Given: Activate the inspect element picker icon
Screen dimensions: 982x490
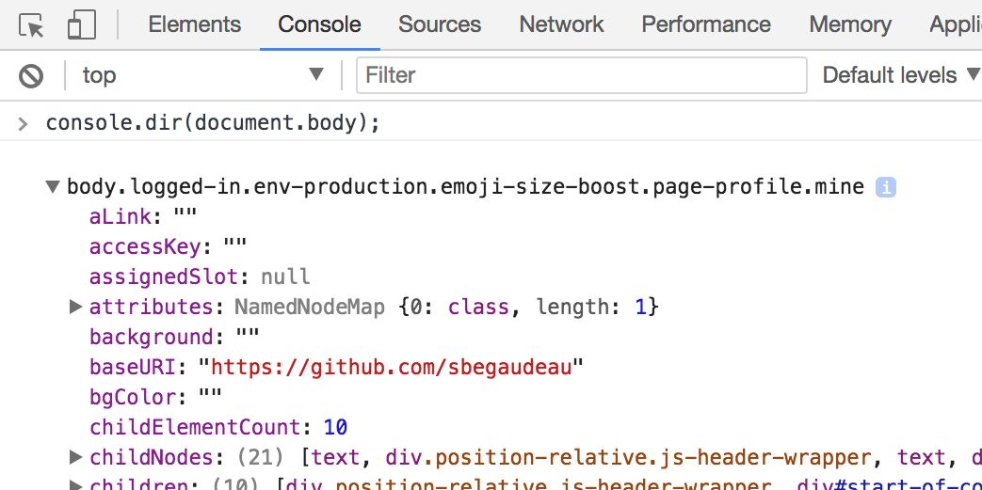Looking at the screenshot, I should tap(31, 25).
